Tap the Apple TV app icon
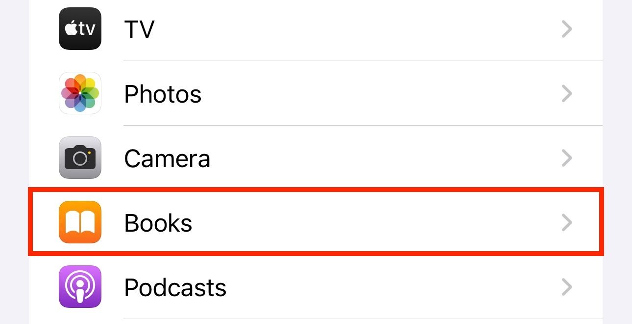The image size is (632, 324). tap(80, 29)
